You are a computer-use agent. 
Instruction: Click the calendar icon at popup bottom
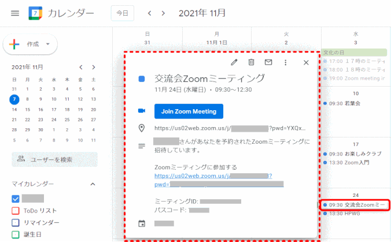(142, 224)
